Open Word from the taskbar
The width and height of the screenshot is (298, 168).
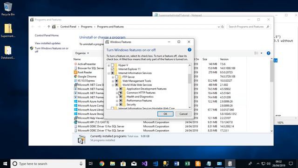[176, 164]
